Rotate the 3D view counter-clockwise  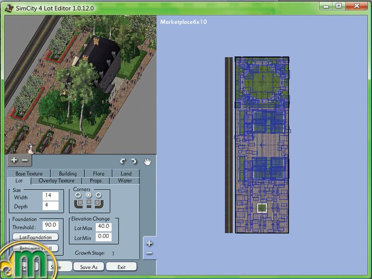click(x=134, y=161)
